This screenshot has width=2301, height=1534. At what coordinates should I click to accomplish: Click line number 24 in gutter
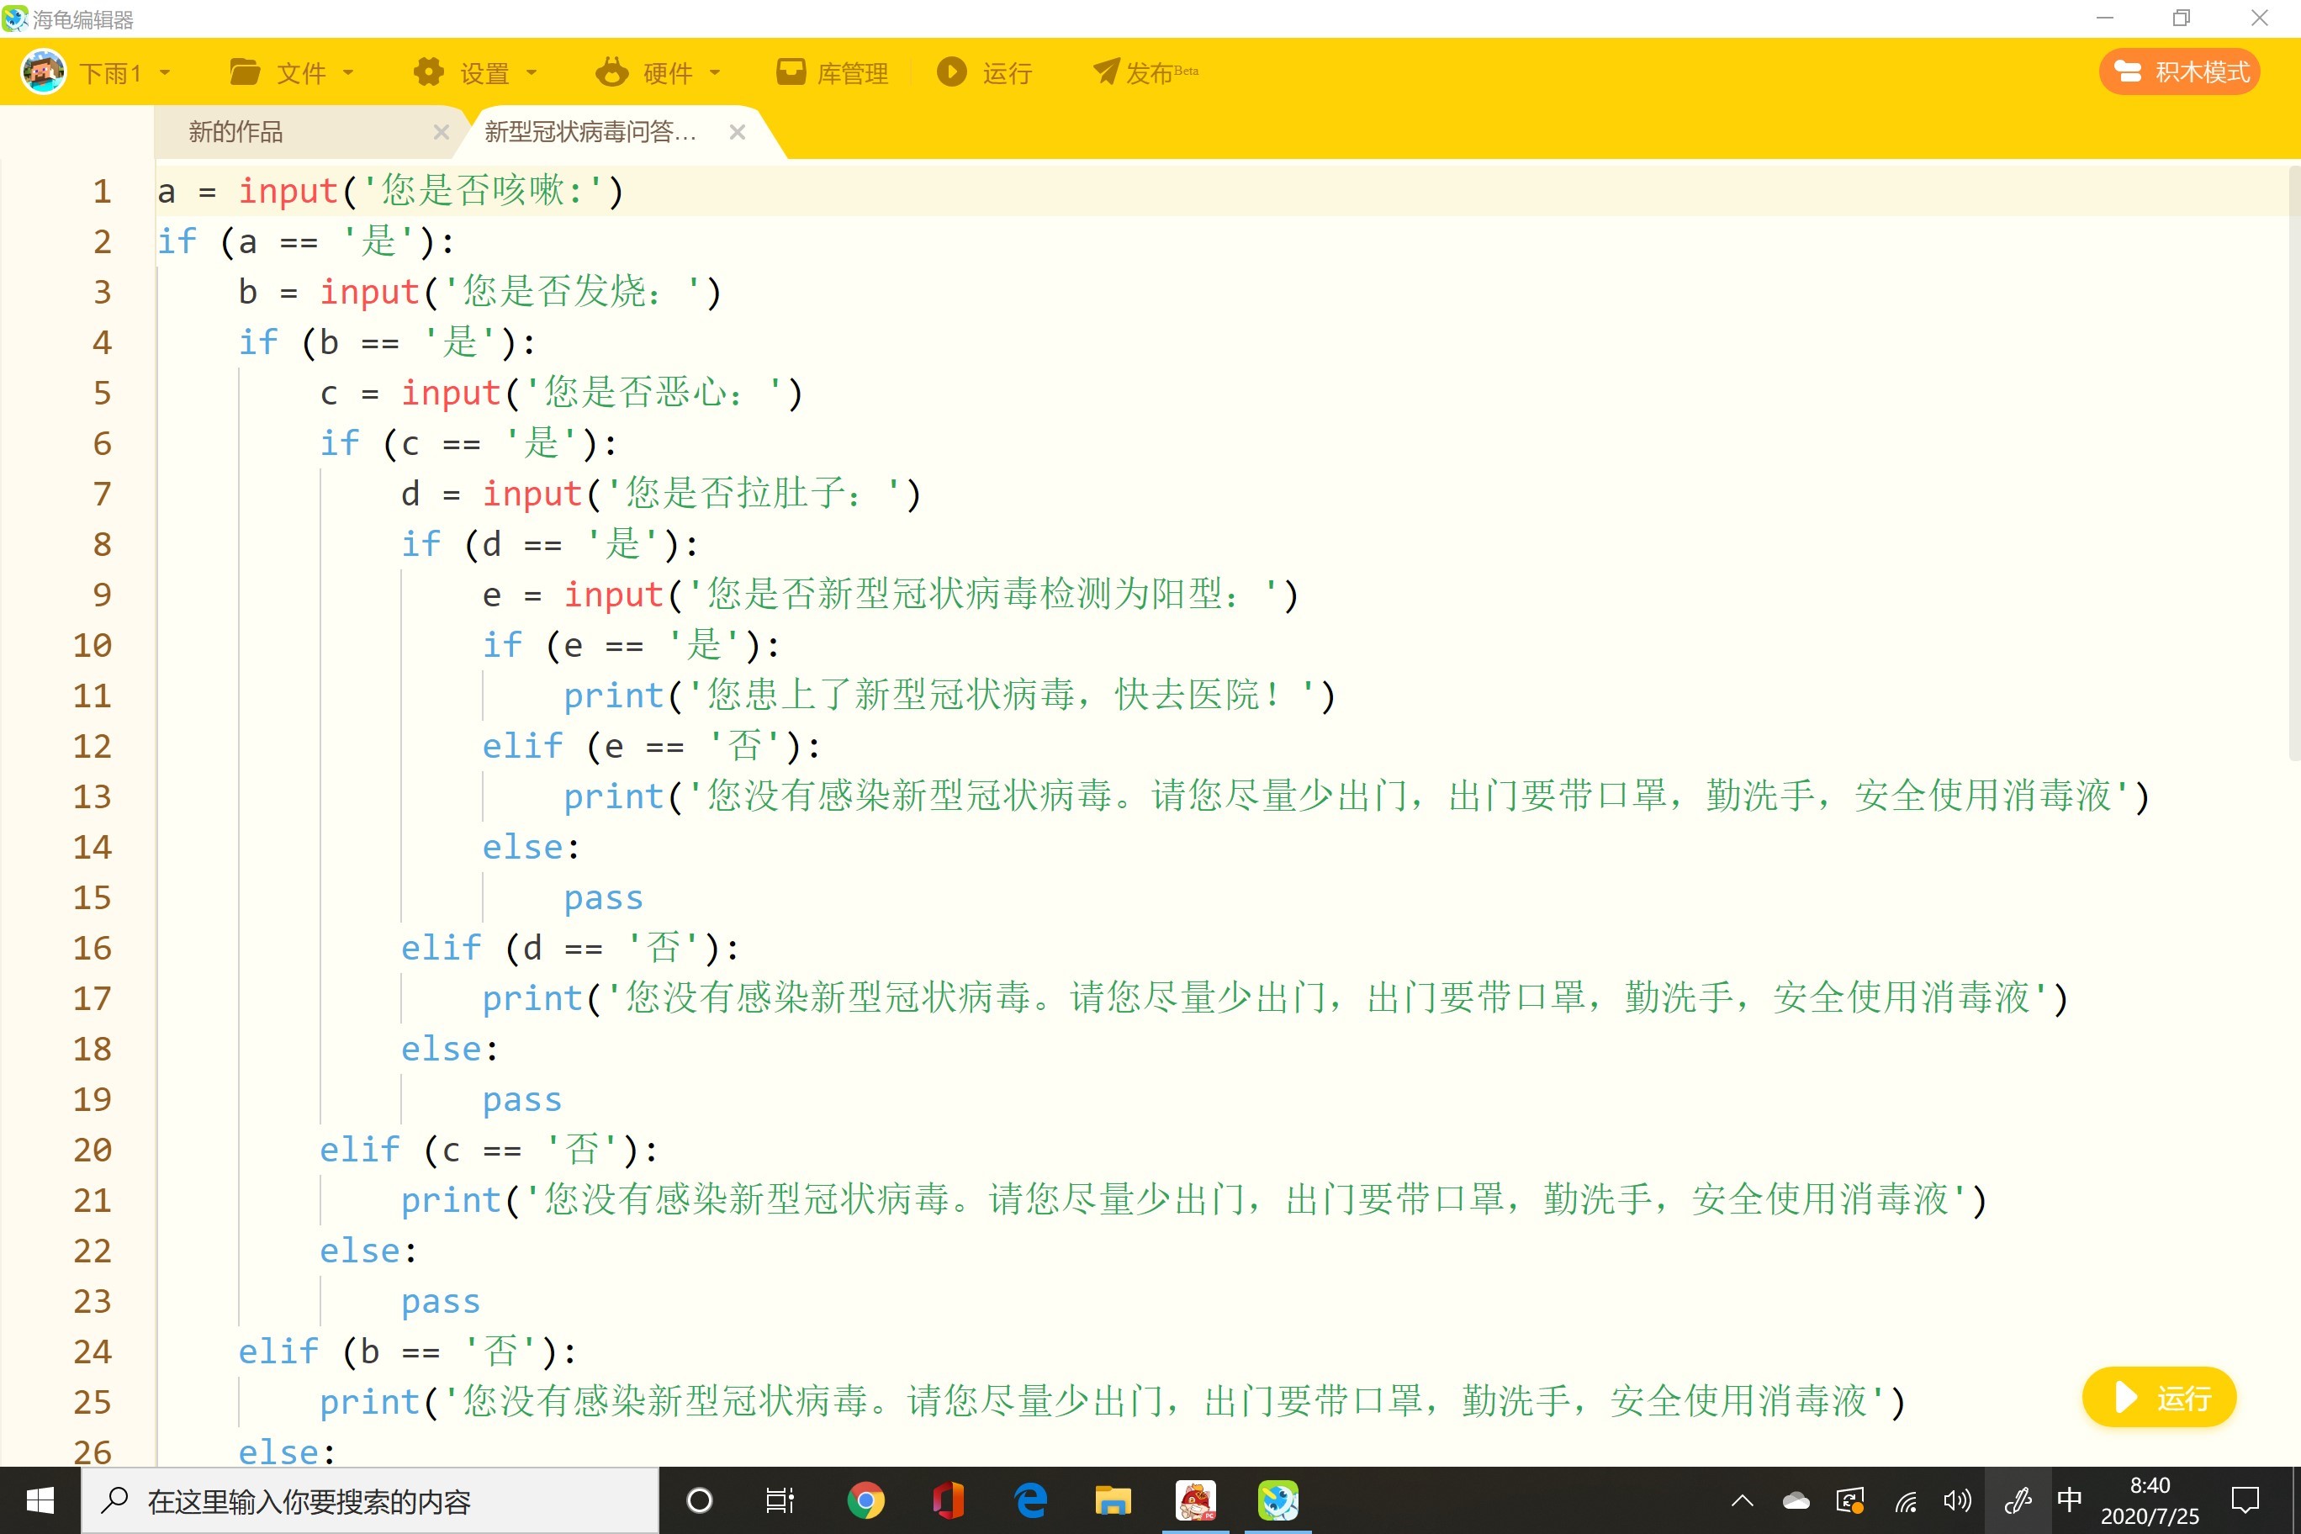pos(93,1352)
